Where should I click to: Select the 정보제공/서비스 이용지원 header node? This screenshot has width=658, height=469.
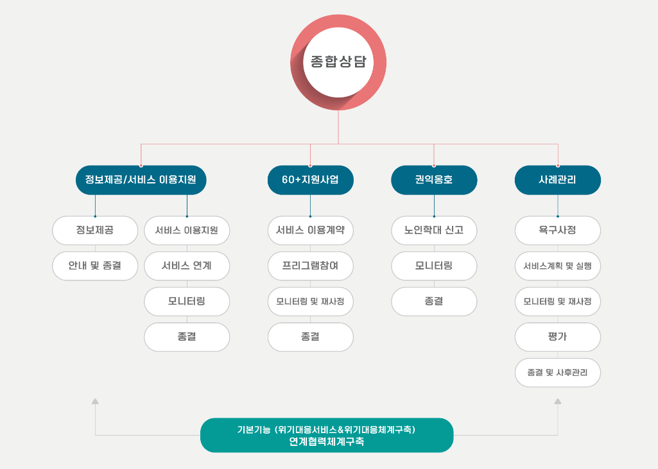pos(141,180)
